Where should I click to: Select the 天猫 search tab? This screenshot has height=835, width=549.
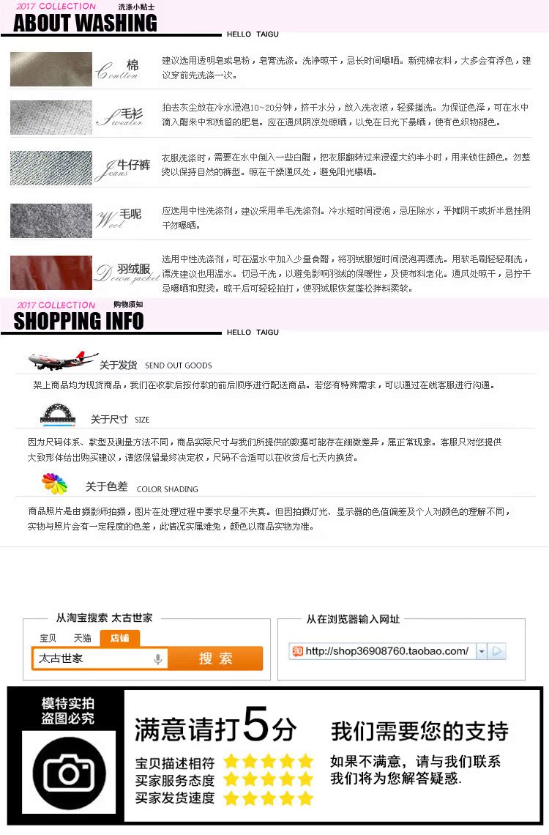83,638
